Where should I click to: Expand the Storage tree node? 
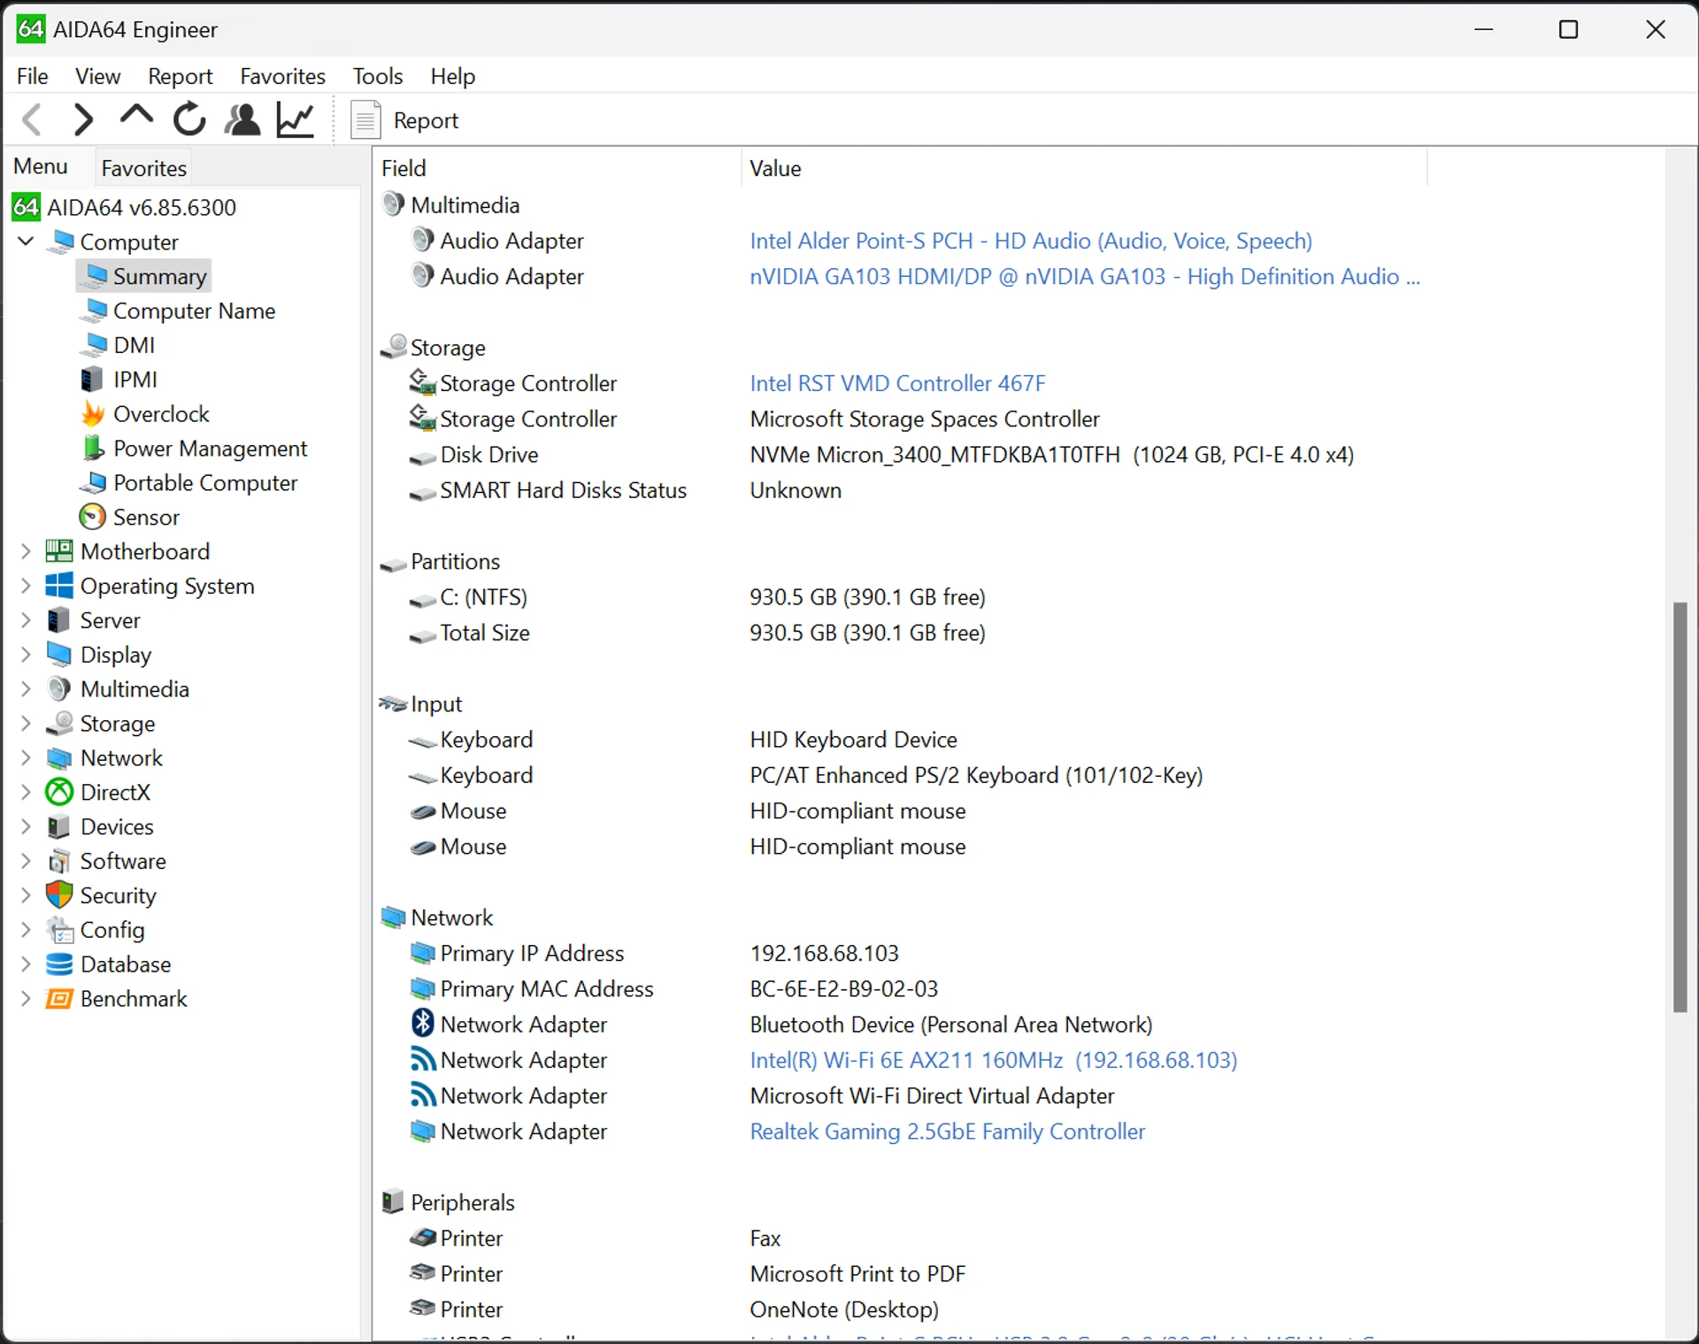pos(26,724)
